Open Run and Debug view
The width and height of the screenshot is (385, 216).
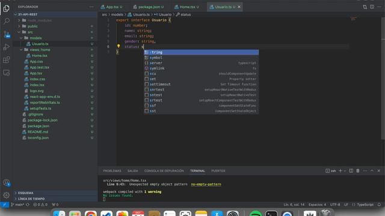pos(7,47)
